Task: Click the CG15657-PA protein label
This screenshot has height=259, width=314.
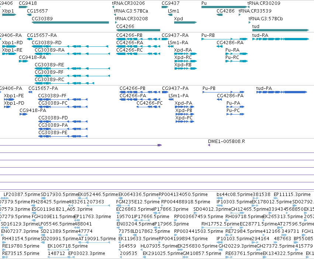Action: pos(43,88)
